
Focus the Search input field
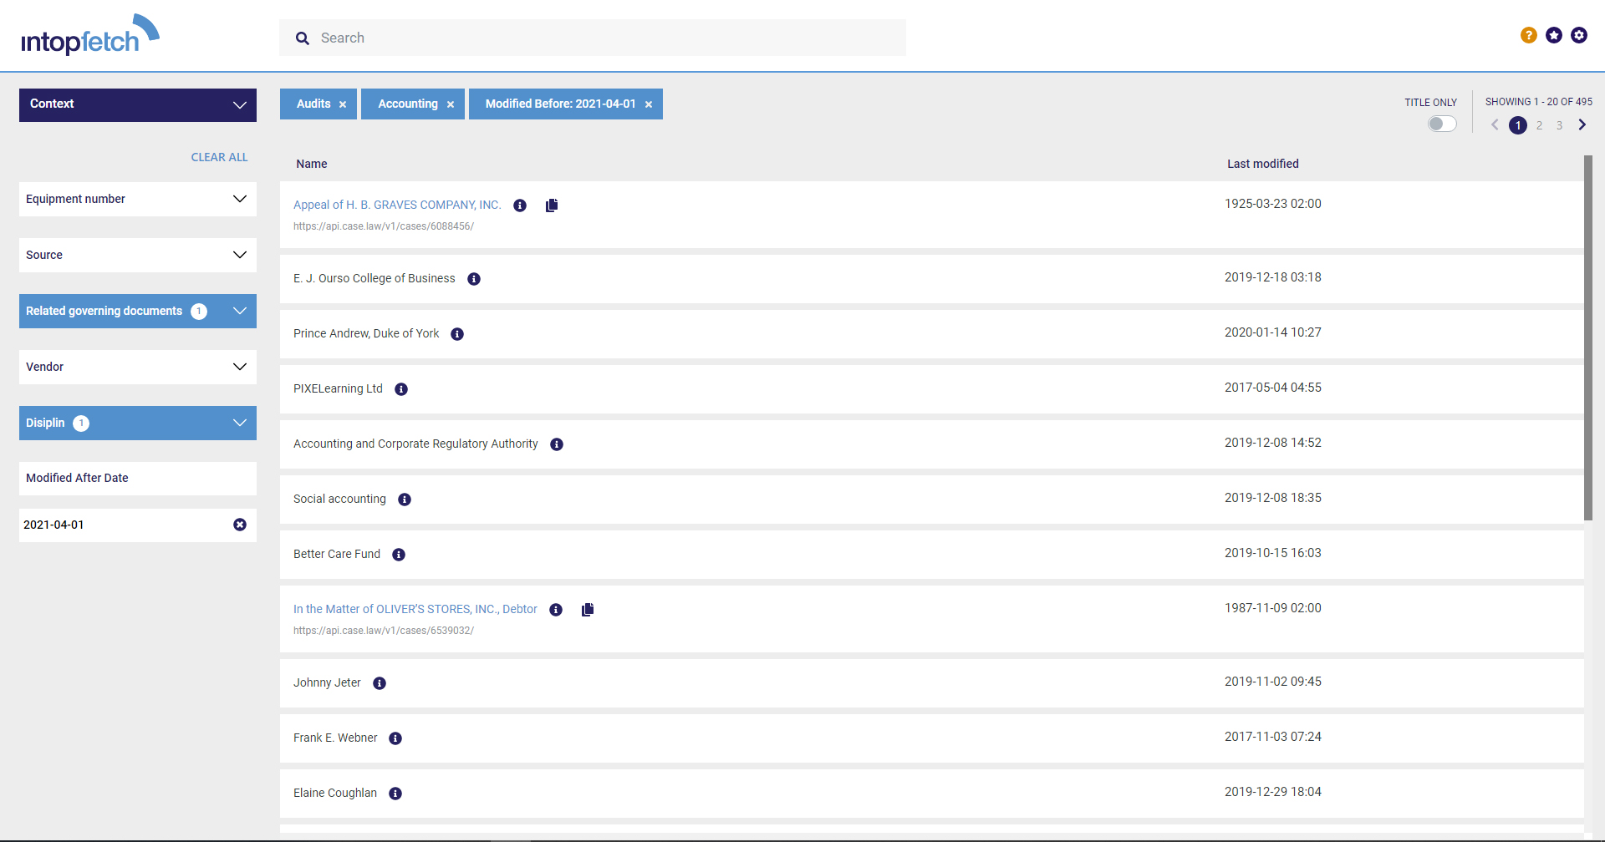pyautogui.click(x=593, y=38)
